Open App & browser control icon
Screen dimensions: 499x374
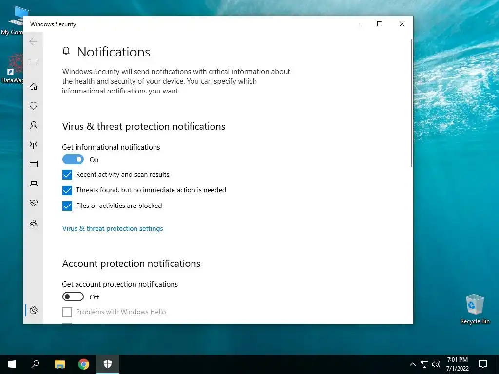[x=34, y=164]
